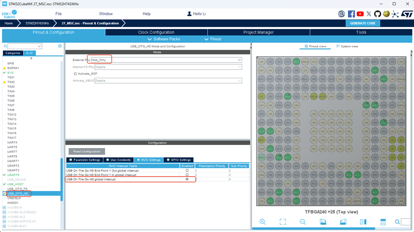This screenshot has width=414, height=232.
Task: Click the pin search magnifier icon
Action: point(397,222)
